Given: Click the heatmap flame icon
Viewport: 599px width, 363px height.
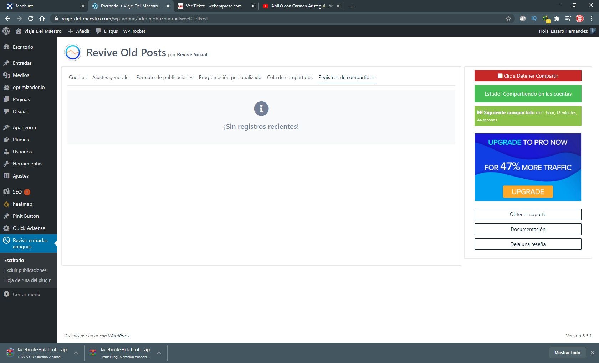Looking at the screenshot, I should [6, 204].
